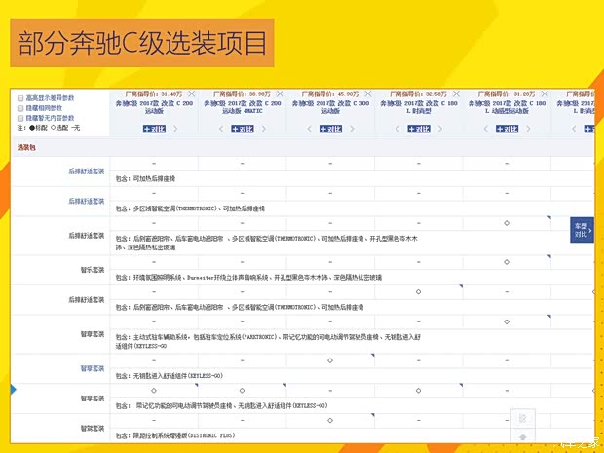Add the 45.90万 model to 对比
Screen dimensions: 604x453
pos(330,129)
